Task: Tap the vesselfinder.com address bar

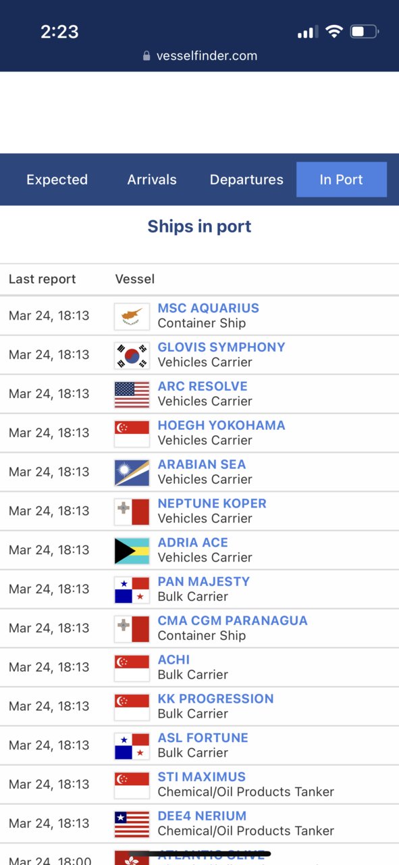Action: pos(200,56)
